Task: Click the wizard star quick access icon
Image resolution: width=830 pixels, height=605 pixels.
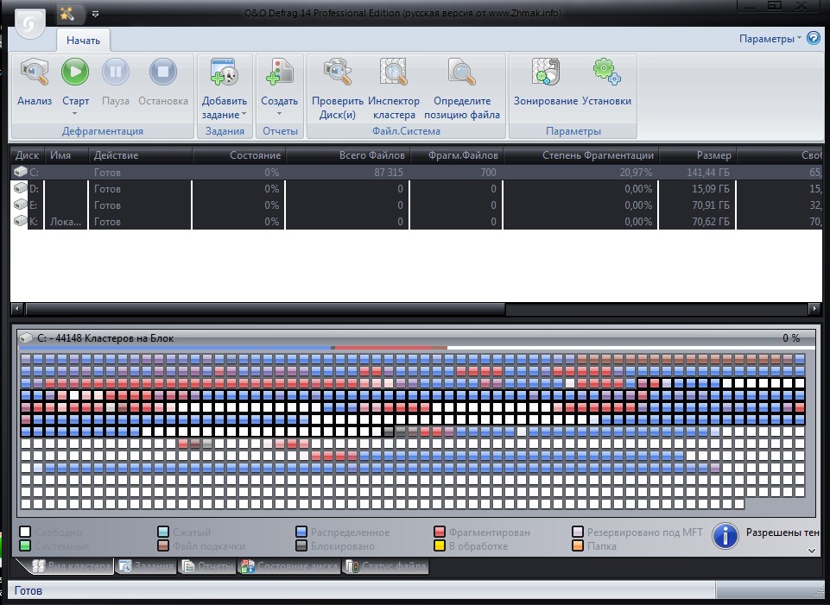Action: point(67,14)
